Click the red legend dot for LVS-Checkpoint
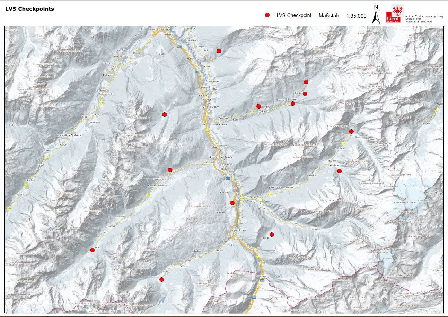 pos(267,16)
